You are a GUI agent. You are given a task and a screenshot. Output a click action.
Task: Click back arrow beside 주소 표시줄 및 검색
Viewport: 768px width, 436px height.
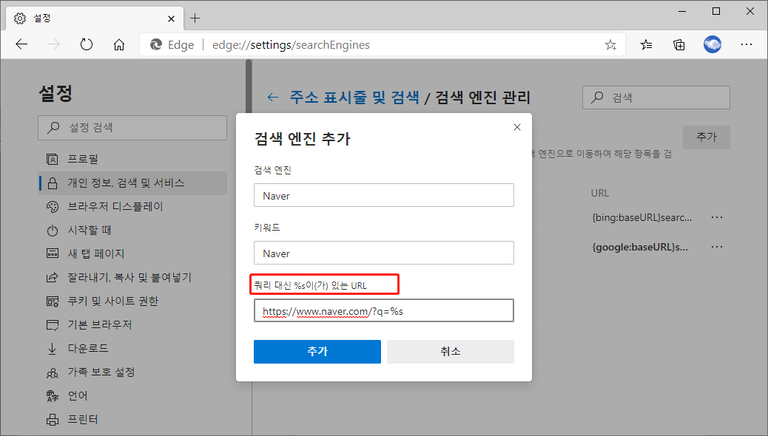pos(273,98)
